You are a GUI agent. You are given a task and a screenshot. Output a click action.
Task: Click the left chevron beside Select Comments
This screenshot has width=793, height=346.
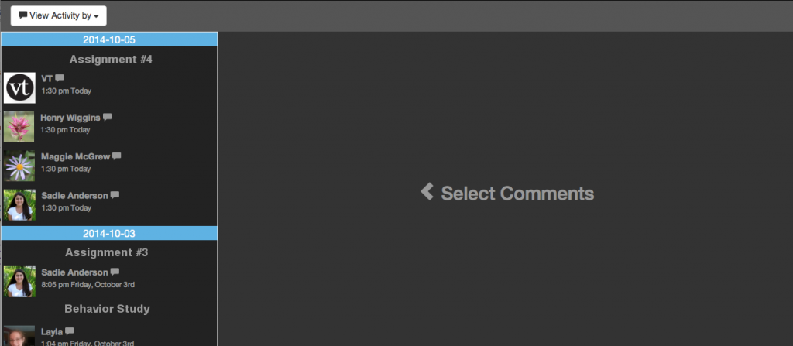point(427,192)
